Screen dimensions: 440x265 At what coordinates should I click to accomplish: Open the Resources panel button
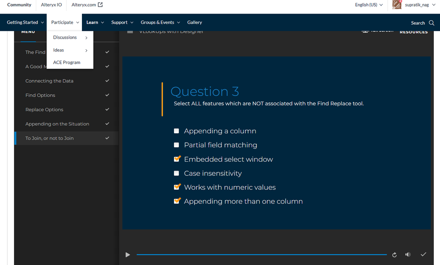tap(414, 32)
